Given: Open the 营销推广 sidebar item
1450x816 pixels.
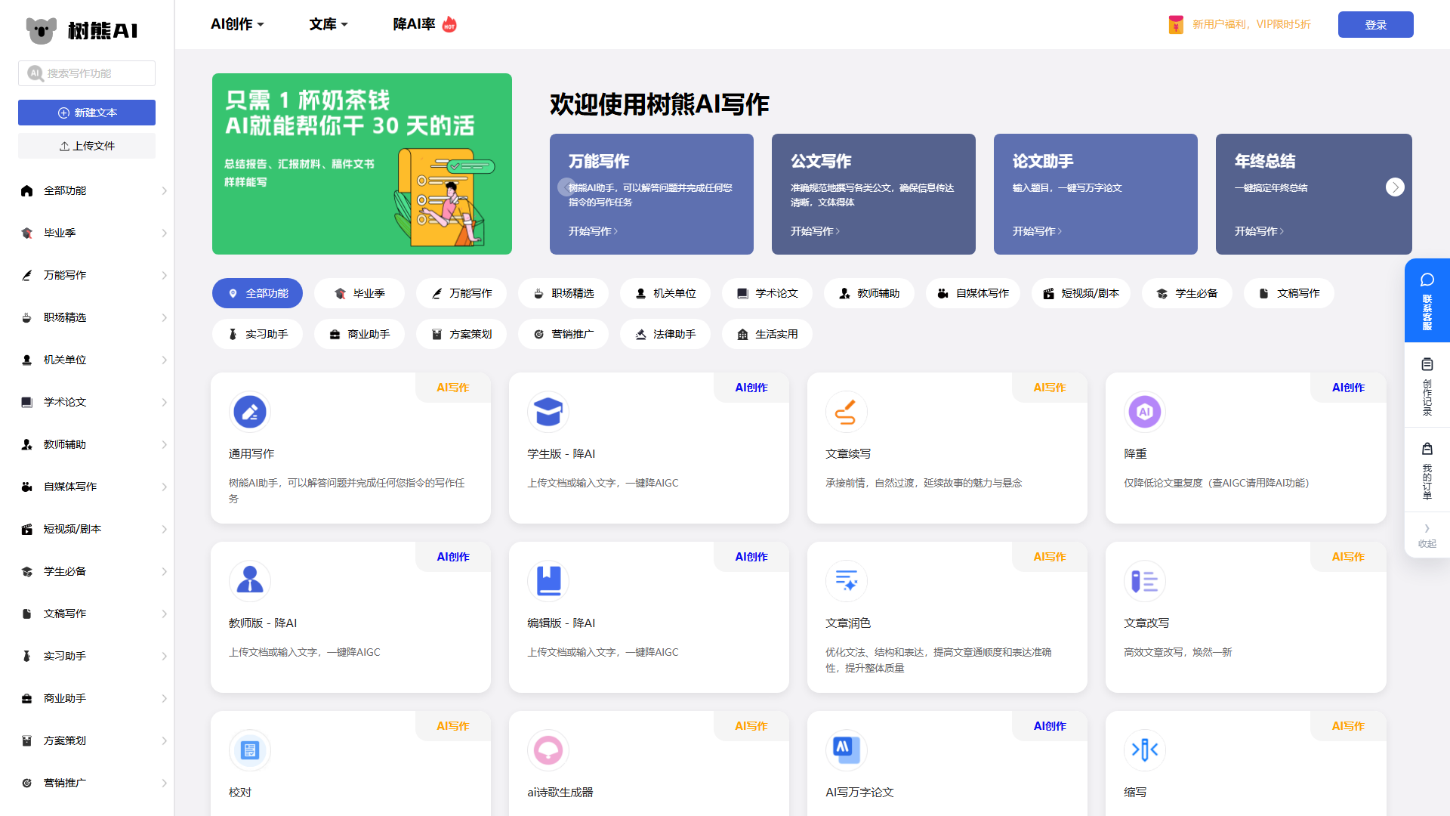Looking at the screenshot, I should (x=87, y=783).
